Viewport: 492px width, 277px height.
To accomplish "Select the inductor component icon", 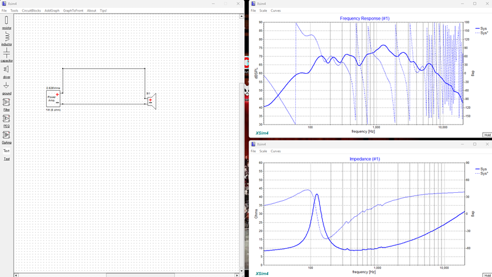I will [6, 37].
